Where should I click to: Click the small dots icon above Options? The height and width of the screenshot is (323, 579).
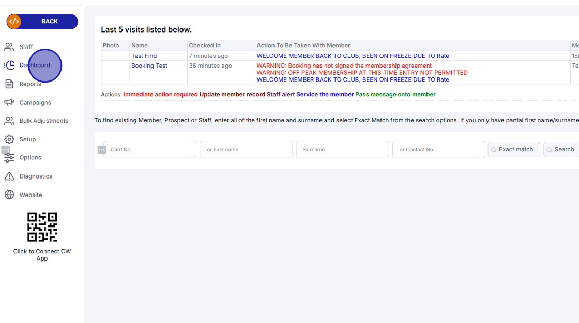click(x=6, y=150)
